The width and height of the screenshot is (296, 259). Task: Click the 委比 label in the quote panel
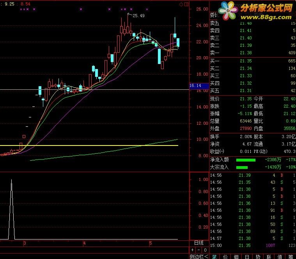point(214,15)
